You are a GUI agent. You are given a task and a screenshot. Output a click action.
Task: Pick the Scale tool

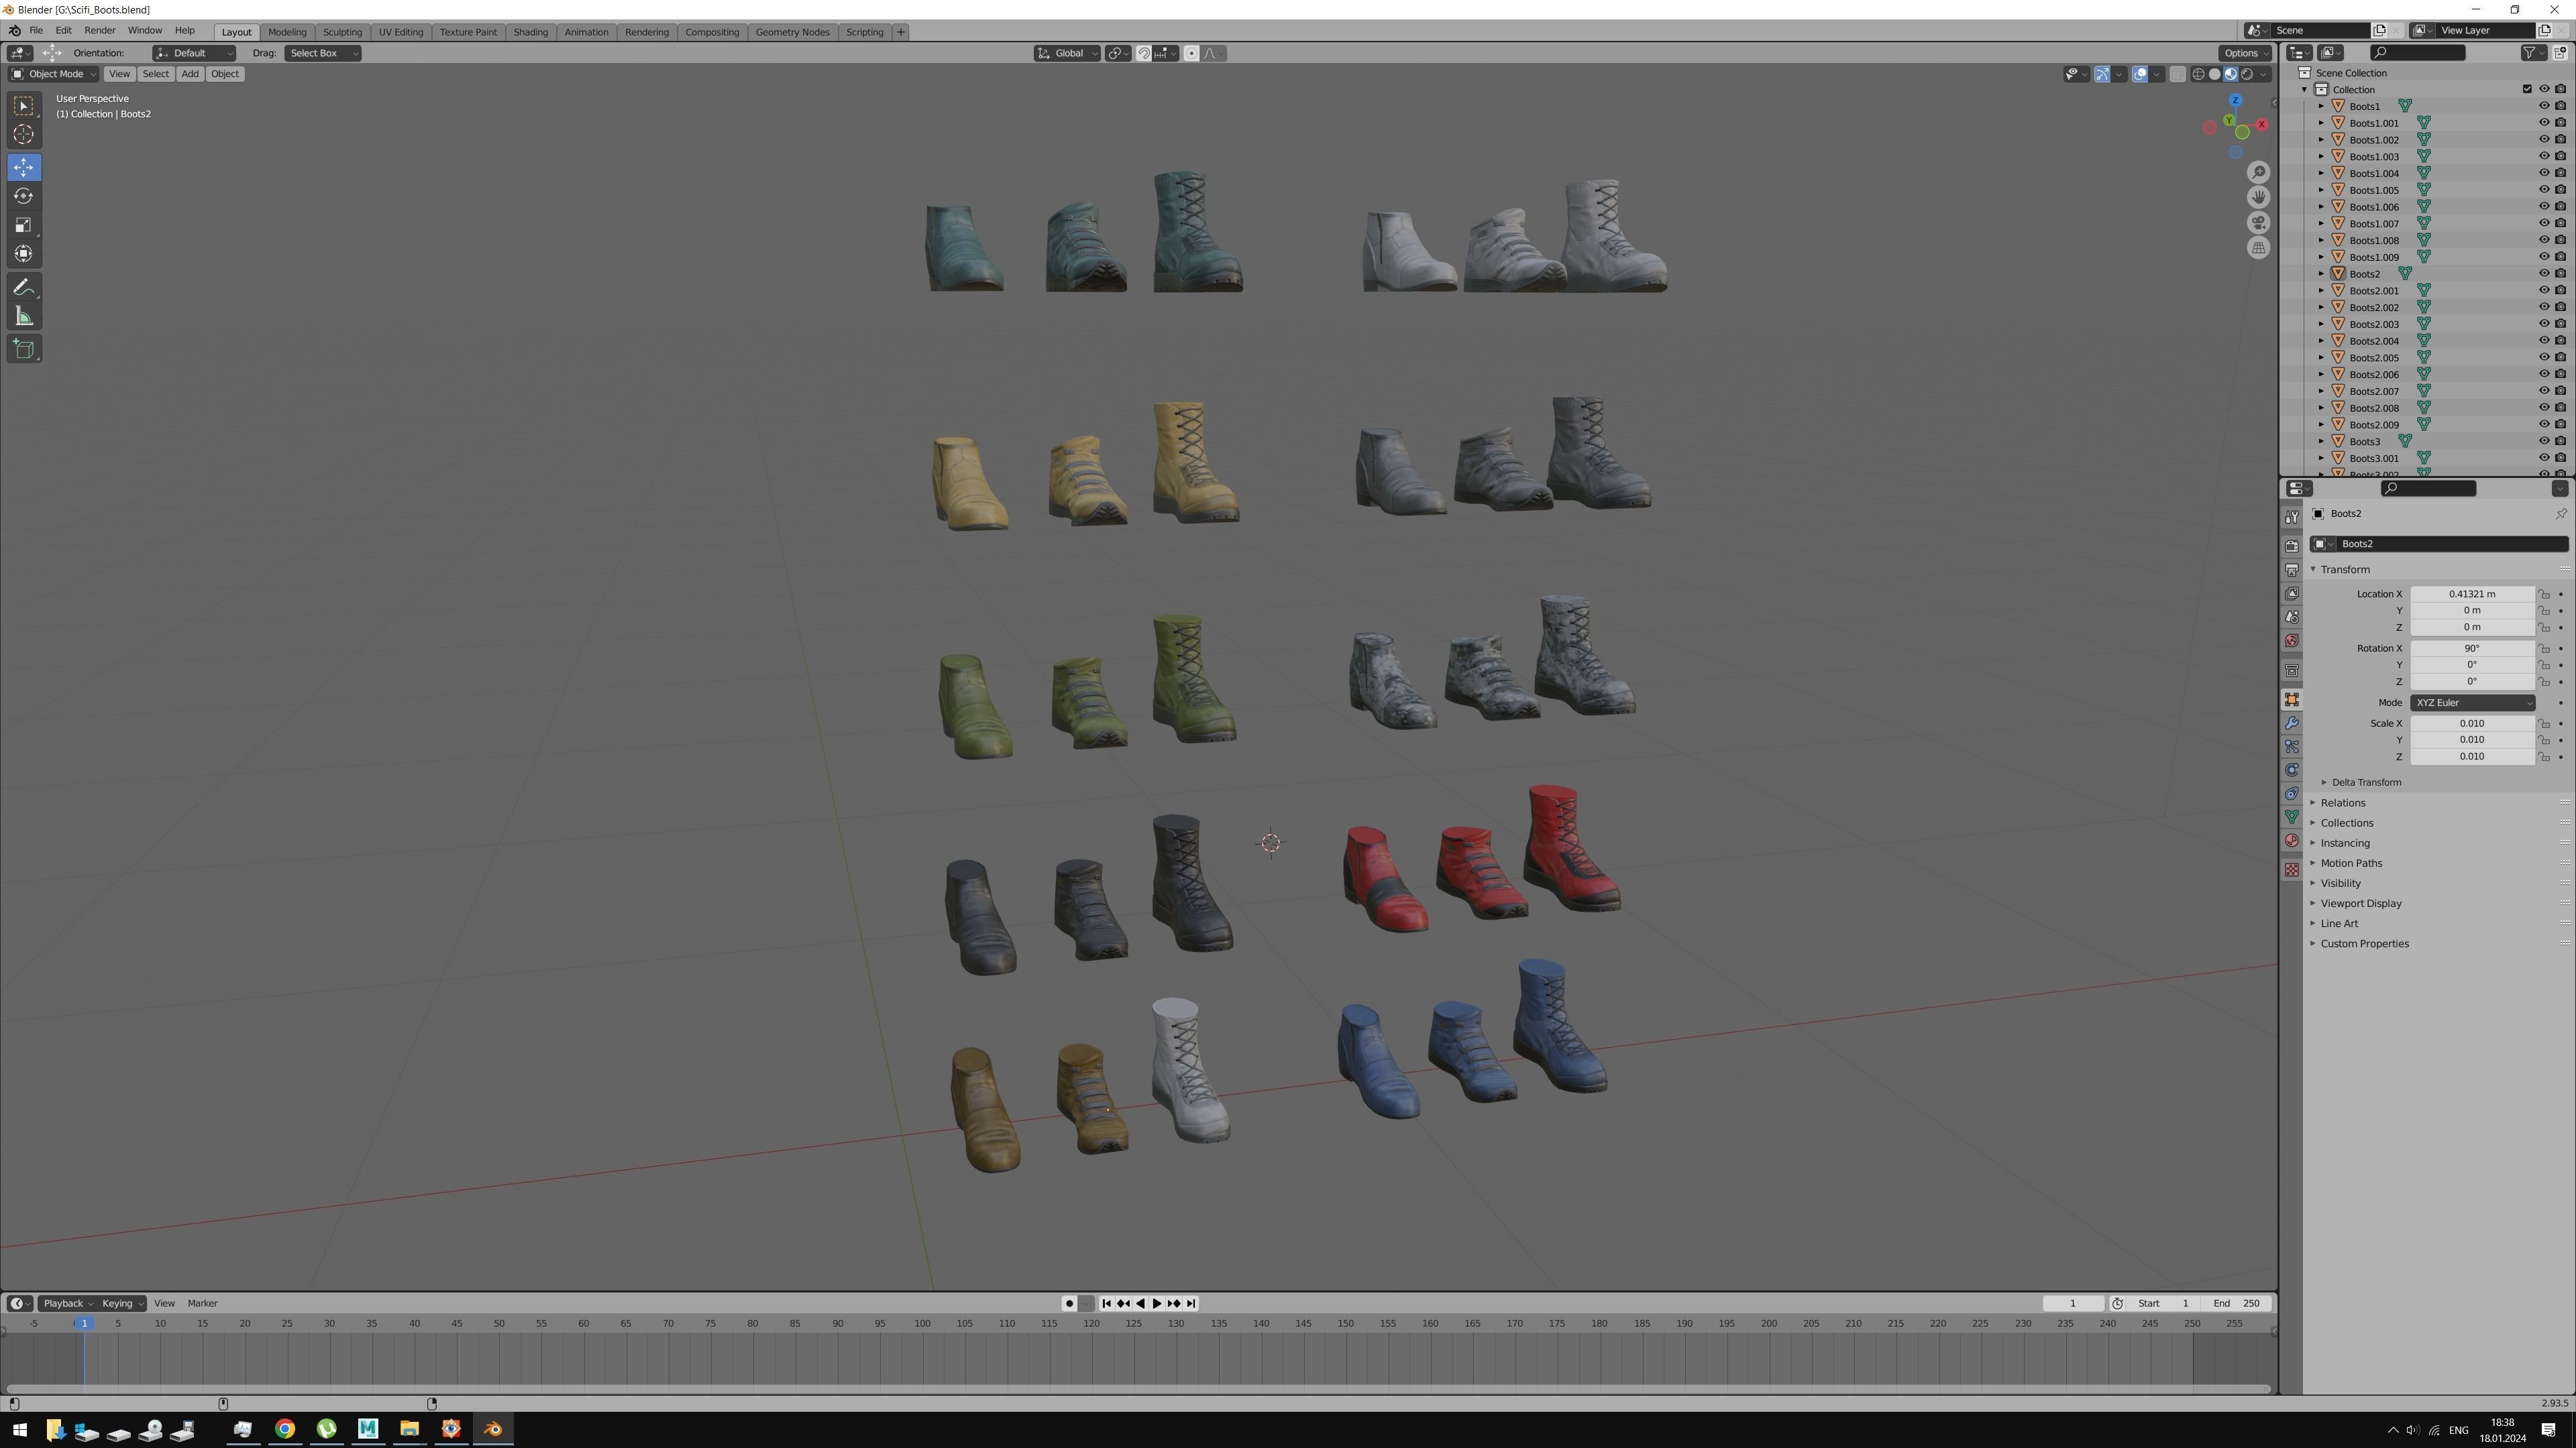click(24, 225)
